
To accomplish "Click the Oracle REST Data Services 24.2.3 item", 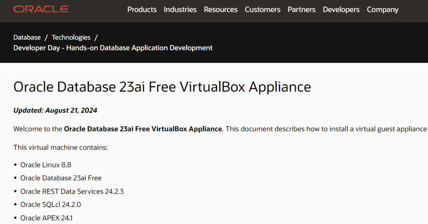I will click(x=72, y=191).
